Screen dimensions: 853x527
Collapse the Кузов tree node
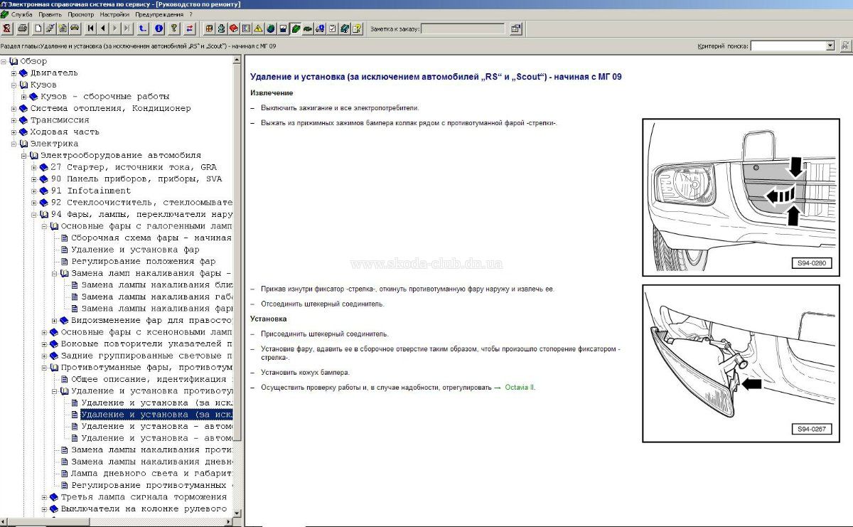[x=14, y=85]
